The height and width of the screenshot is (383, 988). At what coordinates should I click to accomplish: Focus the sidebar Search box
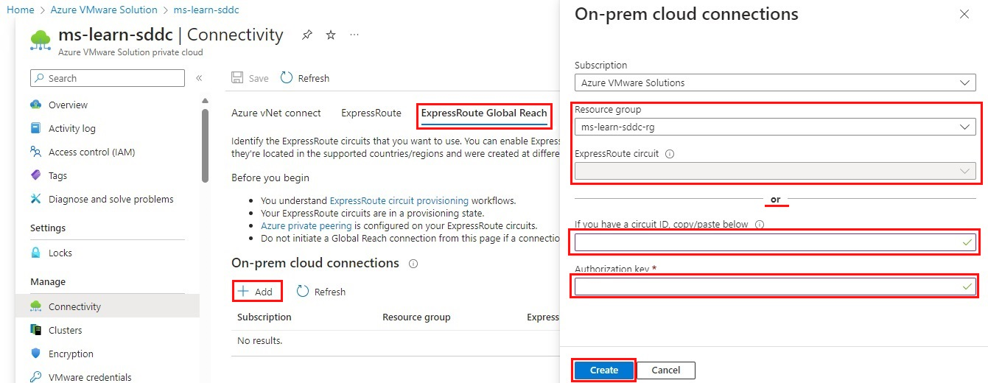(108, 78)
